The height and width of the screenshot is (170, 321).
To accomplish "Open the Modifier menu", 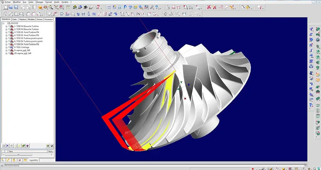I will (x=17, y=2).
